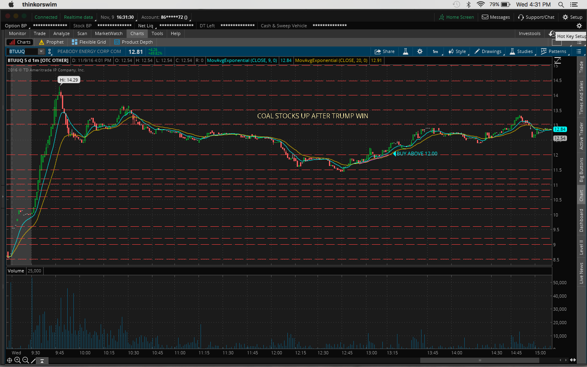Open the chart toolbar list menu icon
The width and height of the screenshot is (587, 367).
point(579,51)
